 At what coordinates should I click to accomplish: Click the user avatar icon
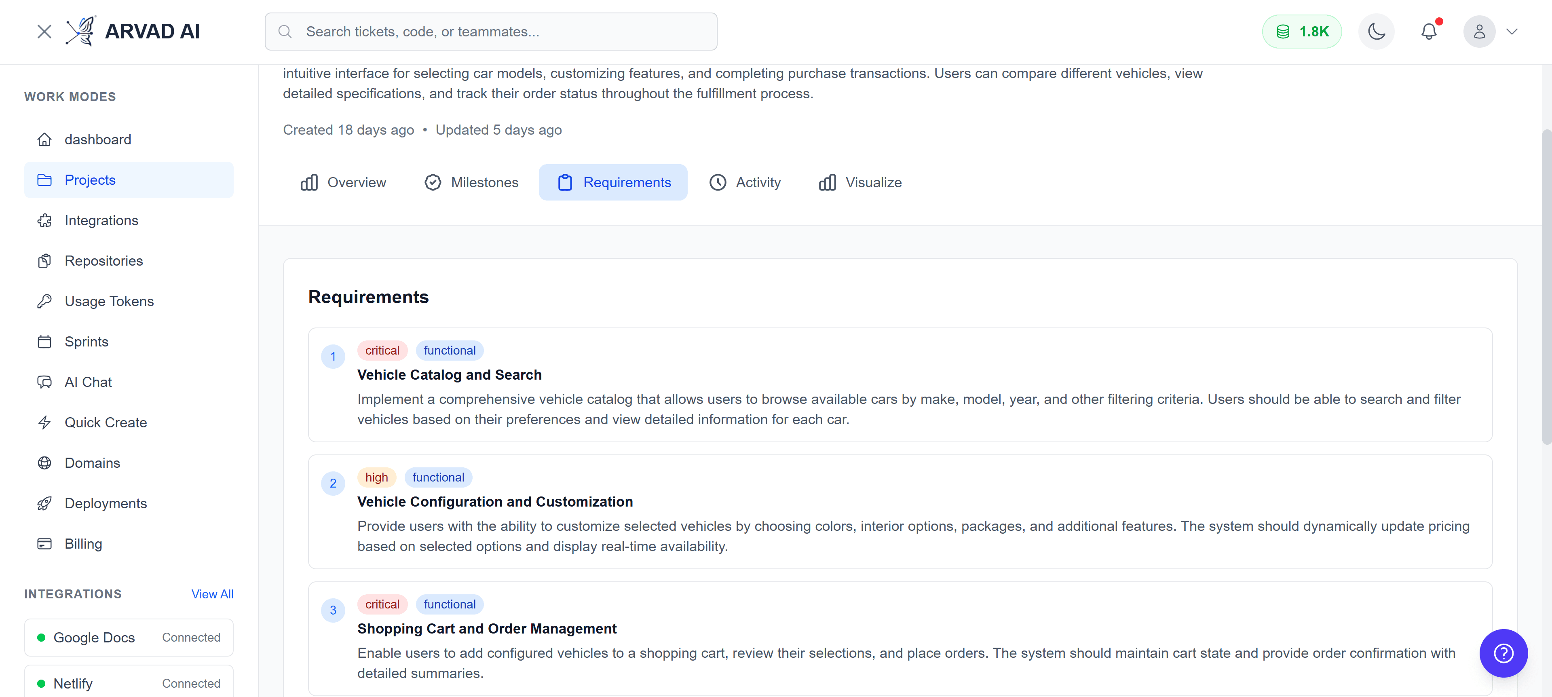point(1479,31)
